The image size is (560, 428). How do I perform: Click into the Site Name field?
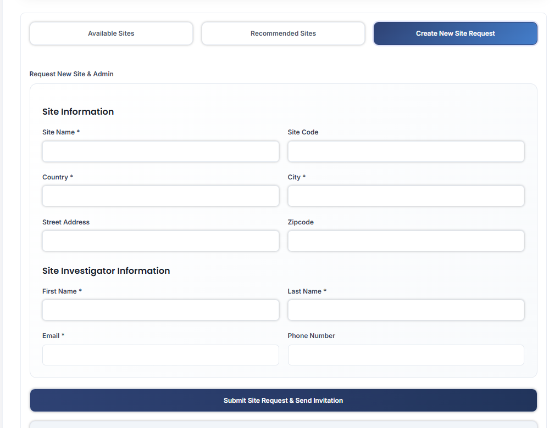click(x=160, y=151)
